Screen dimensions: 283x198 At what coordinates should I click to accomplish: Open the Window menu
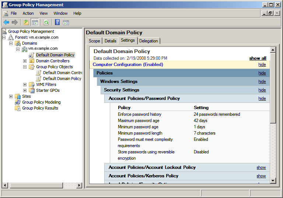[60, 13]
